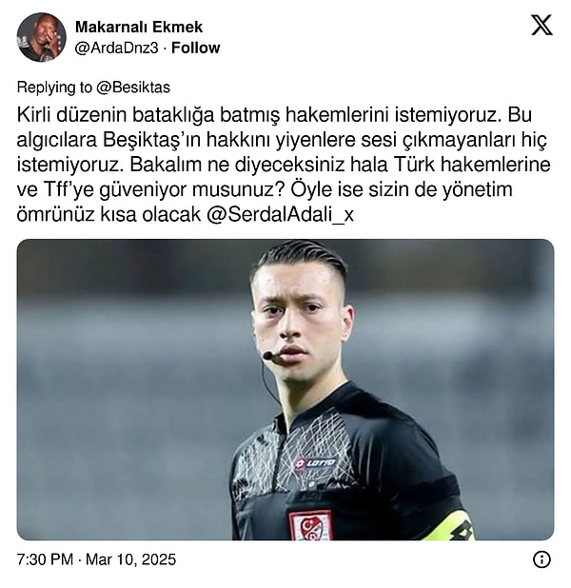Click the 7:30 PM timestamp
This screenshot has height=588, width=571.
pyautogui.click(x=45, y=559)
